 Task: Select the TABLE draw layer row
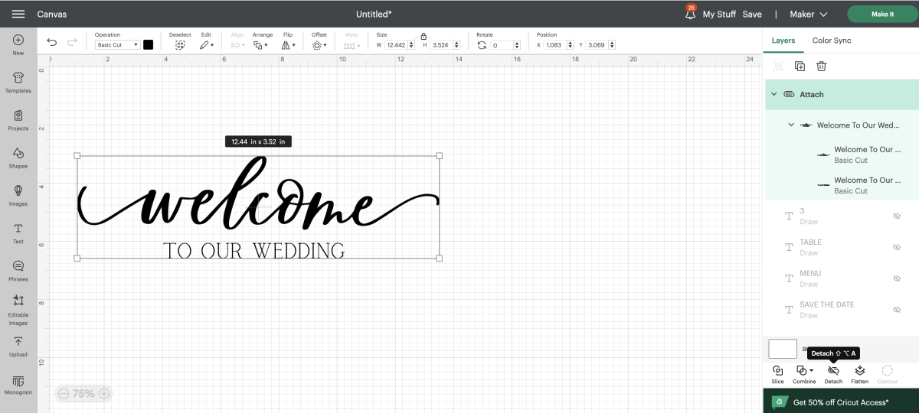pos(842,247)
